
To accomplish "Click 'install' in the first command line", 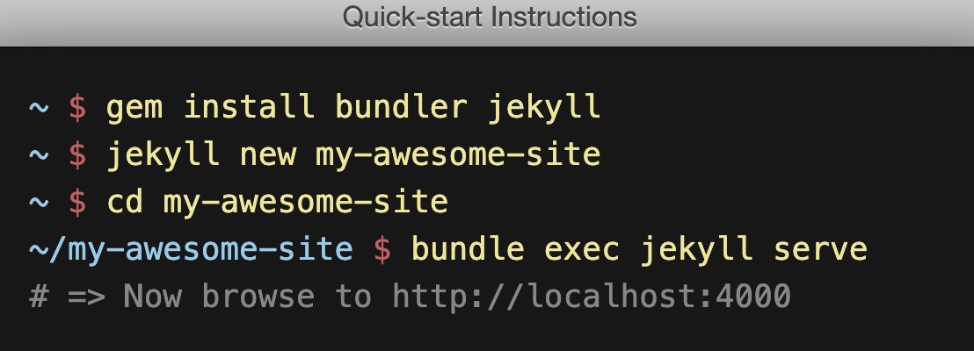I will [250, 108].
